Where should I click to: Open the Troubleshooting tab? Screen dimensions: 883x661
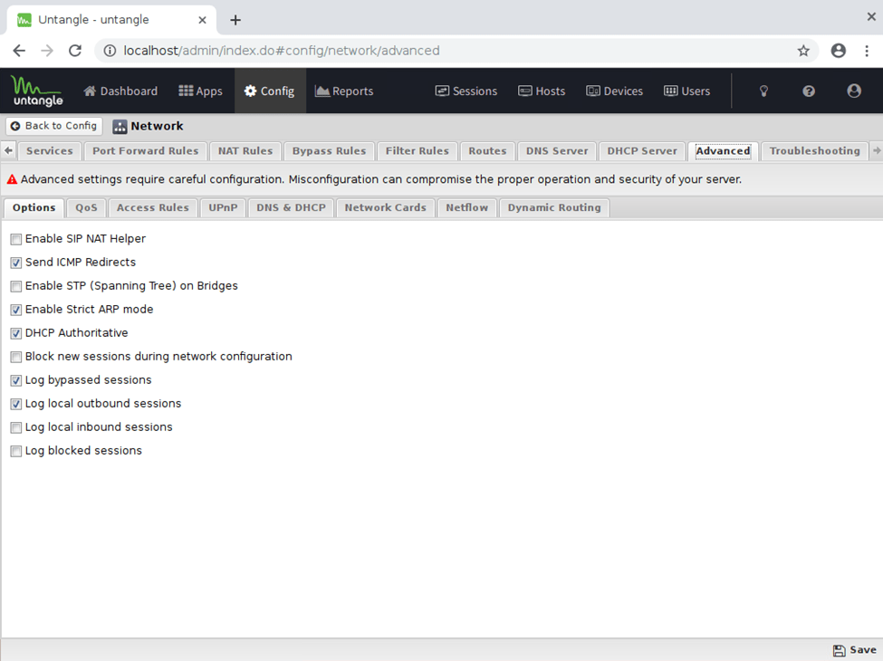tap(814, 151)
